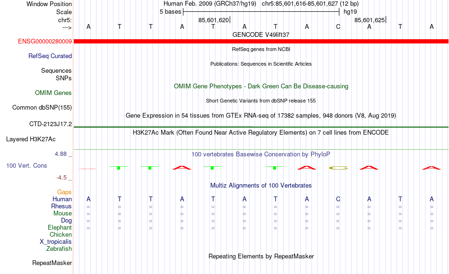Click Short Genetic Variants from dbSNP title
Image resolution: width=449 pixels, height=274 pixels.
(261, 101)
